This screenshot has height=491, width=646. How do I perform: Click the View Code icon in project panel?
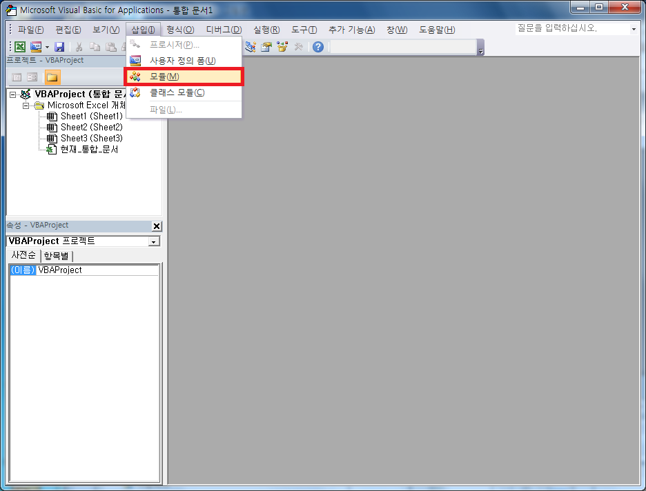[17, 77]
